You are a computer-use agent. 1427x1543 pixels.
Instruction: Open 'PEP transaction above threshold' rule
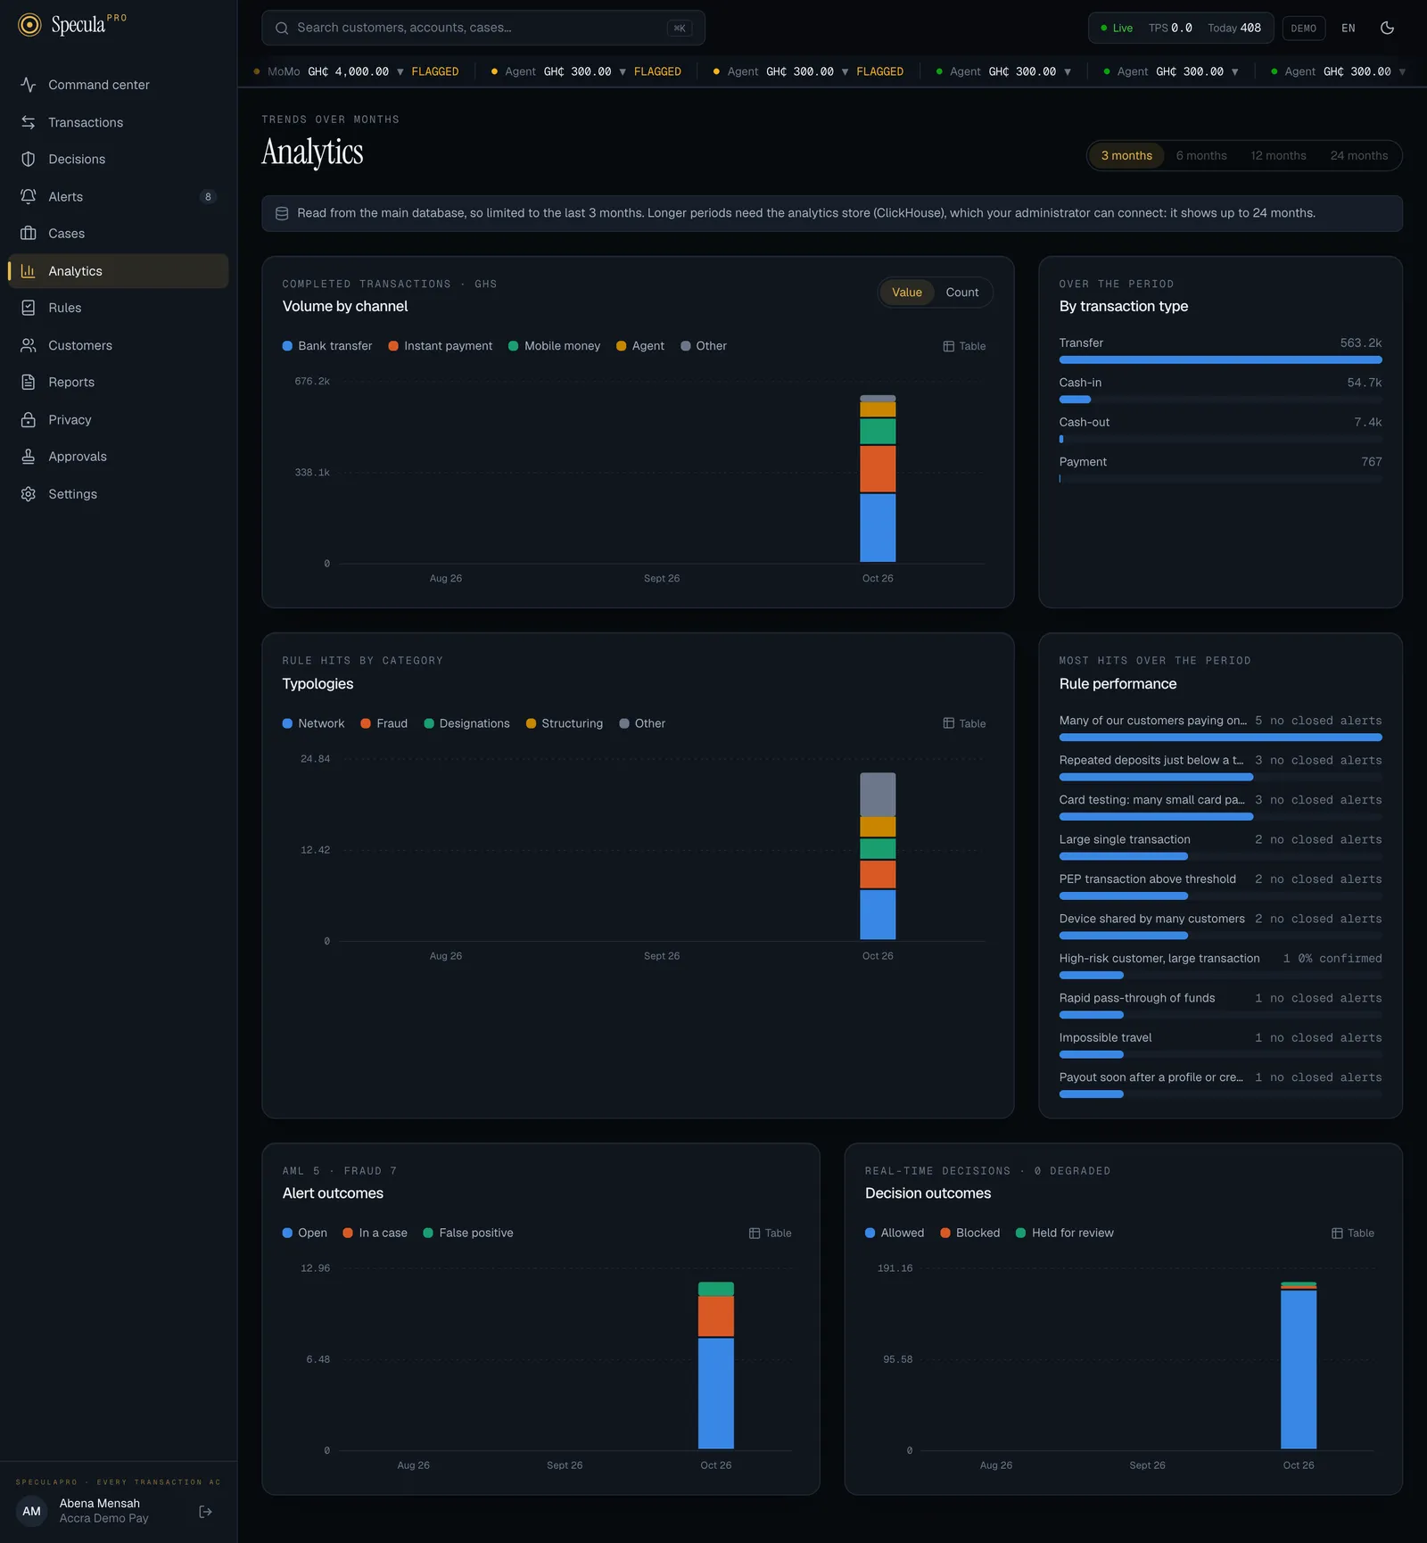(x=1220, y=887)
